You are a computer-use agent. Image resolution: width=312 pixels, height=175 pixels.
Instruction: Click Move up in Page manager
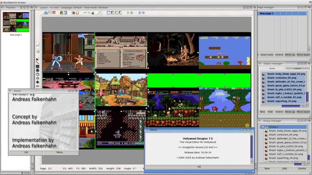(x=290, y=55)
